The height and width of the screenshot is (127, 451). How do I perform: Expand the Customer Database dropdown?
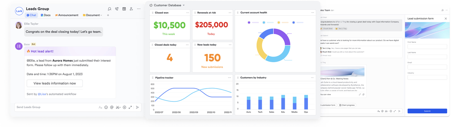click(184, 5)
